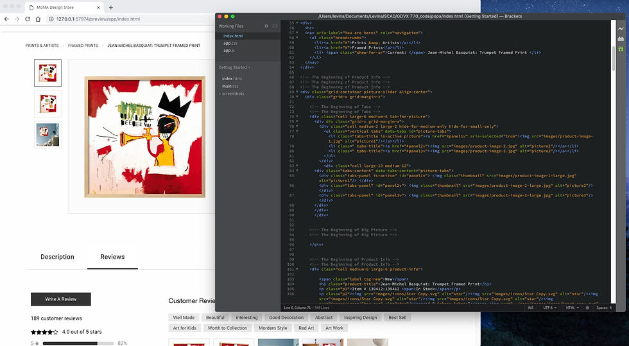
Task: Collapse code fold at line 77
Action: click(297, 131)
